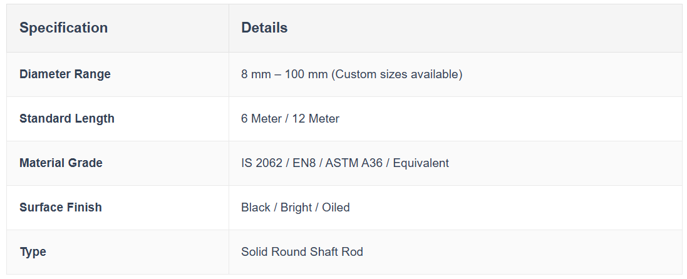Click the "Solid Round Shaft Rod" value
The image size is (687, 279).
point(302,252)
